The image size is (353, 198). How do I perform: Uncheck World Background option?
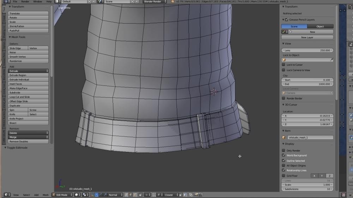coord(283,155)
